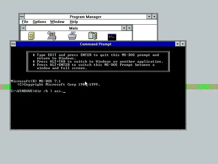
Task: Click the Main group title bar
Action: (x=74, y=28)
